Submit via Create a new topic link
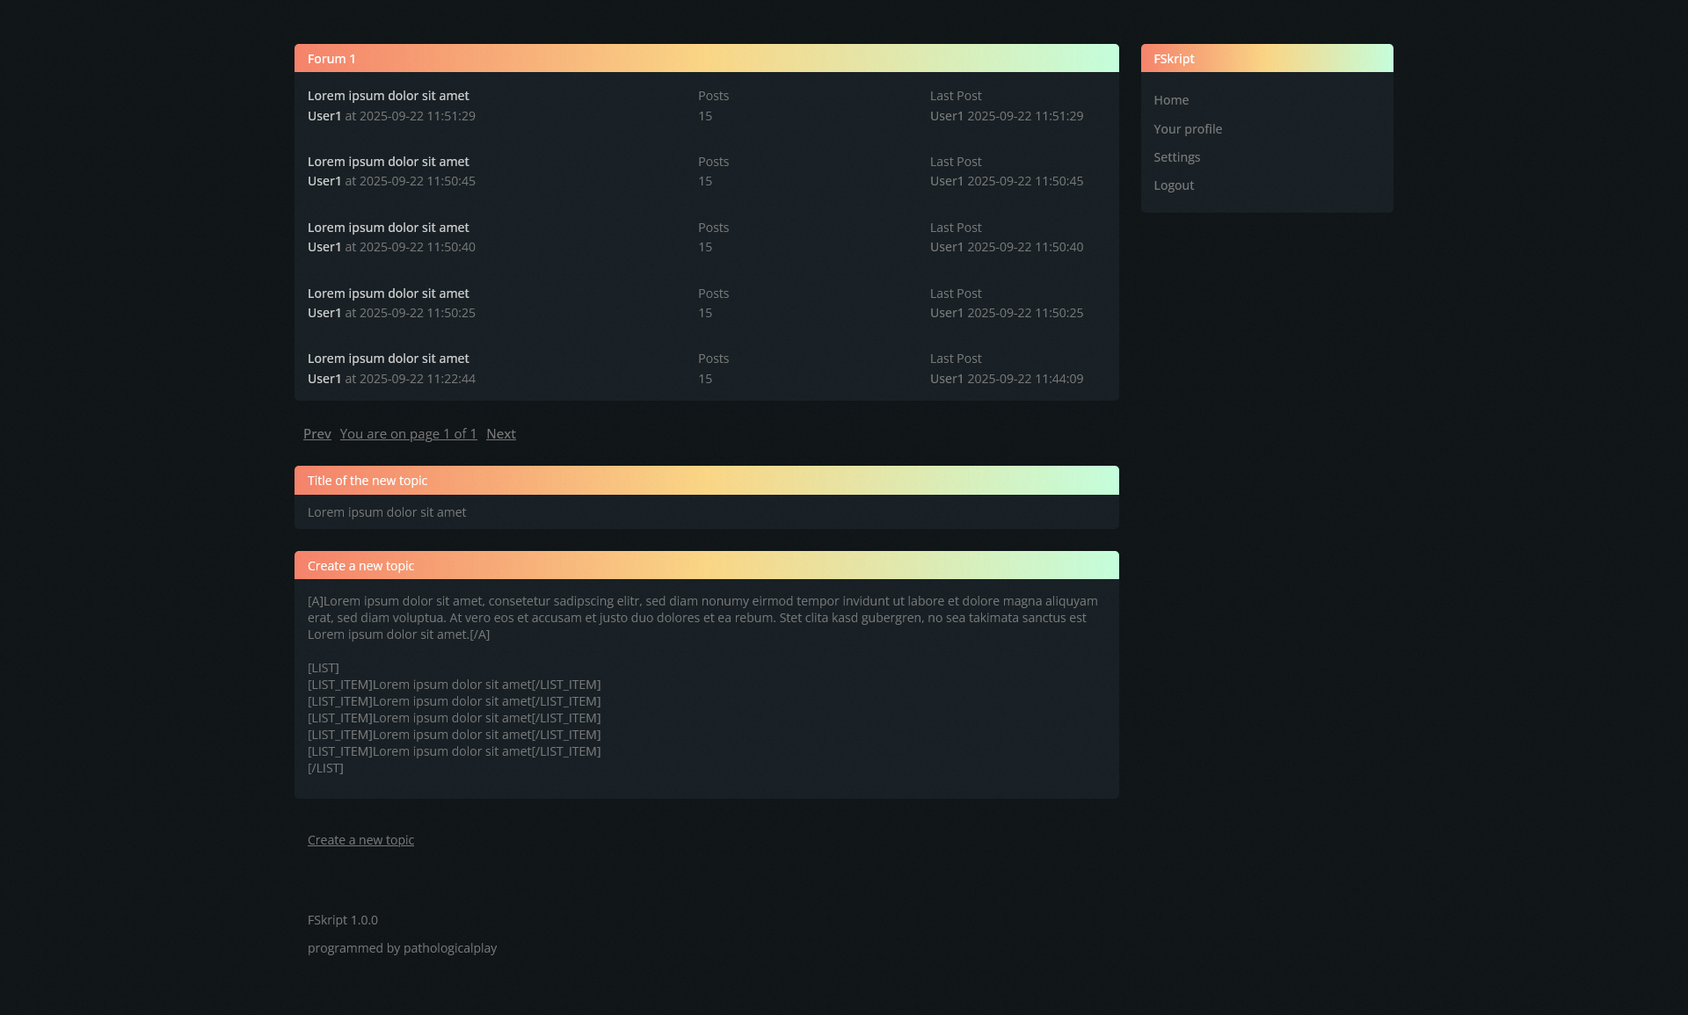 [360, 840]
